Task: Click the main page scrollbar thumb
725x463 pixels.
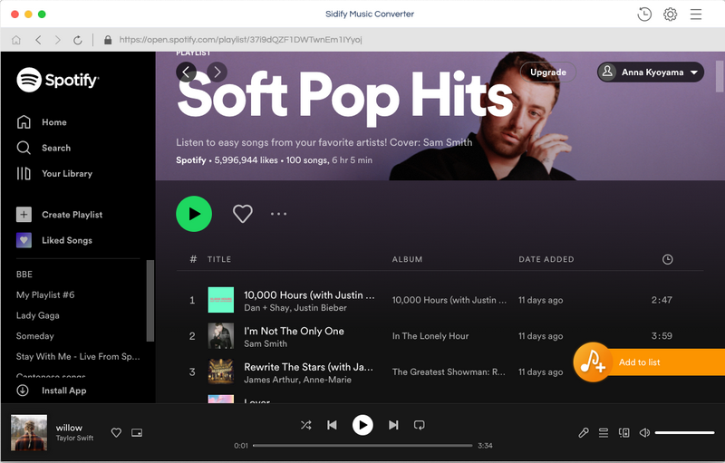Action: [x=720, y=76]
